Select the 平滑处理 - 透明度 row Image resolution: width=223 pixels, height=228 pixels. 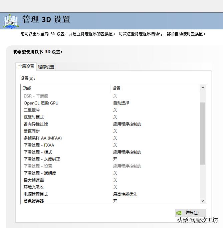click(x=110, y=173)
